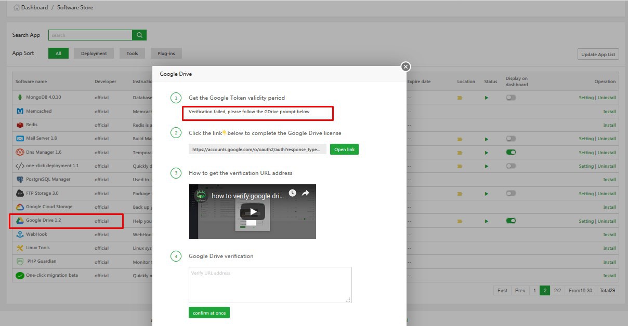The width and height of the screenshot is (628, 326).
Task: Play the Google Drive verification video
Action: pyautogui.click(x=252, y=211)
